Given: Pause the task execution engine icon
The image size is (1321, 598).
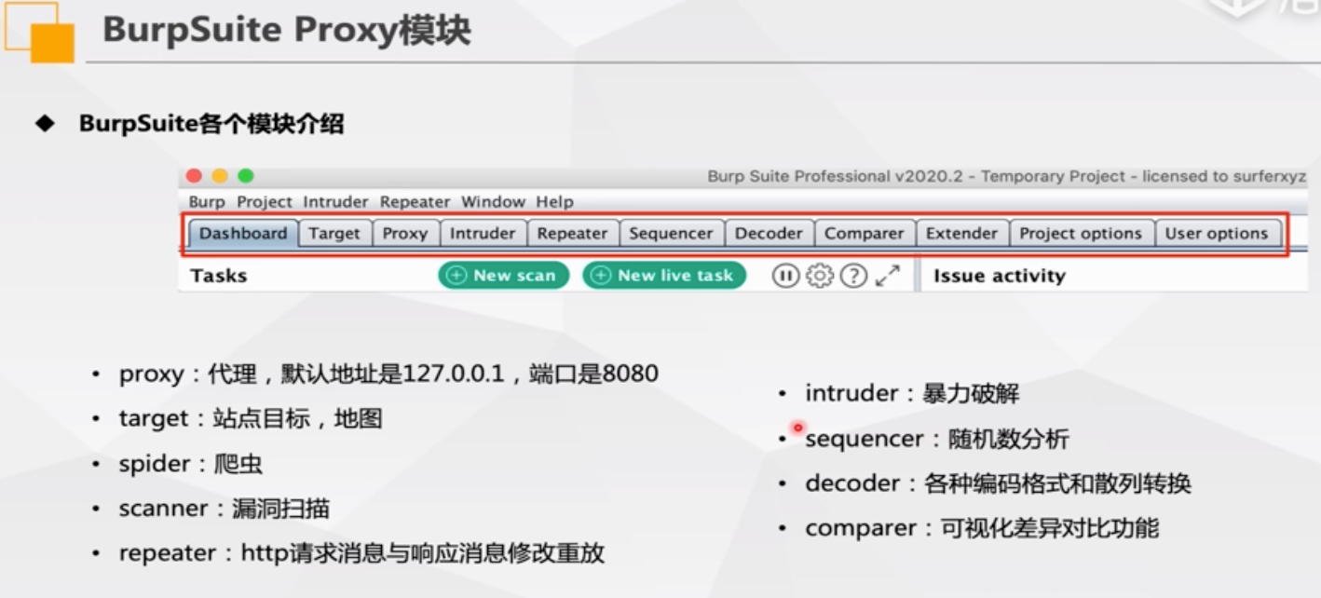Looking at the screenshot, I should [x=785, y=276].
